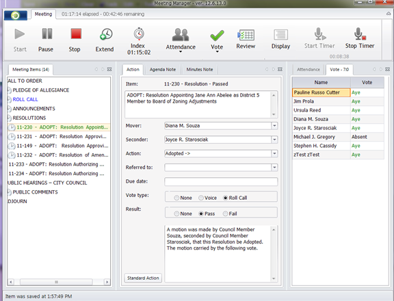Click clock icon beside ANNOUNCEMENTS
The image size is (394, 301).
coord(10,109)
